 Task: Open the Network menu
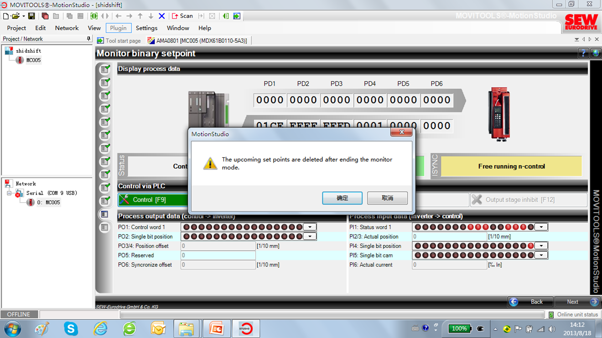(x=67, y=28)
